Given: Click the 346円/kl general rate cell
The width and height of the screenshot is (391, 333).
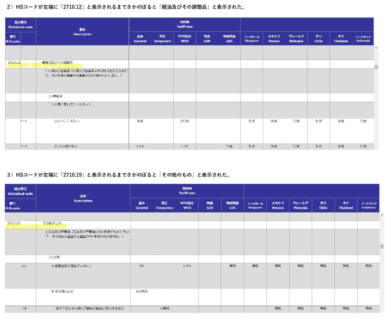Looking at the screenshot, I should click(x=142, y=291).
